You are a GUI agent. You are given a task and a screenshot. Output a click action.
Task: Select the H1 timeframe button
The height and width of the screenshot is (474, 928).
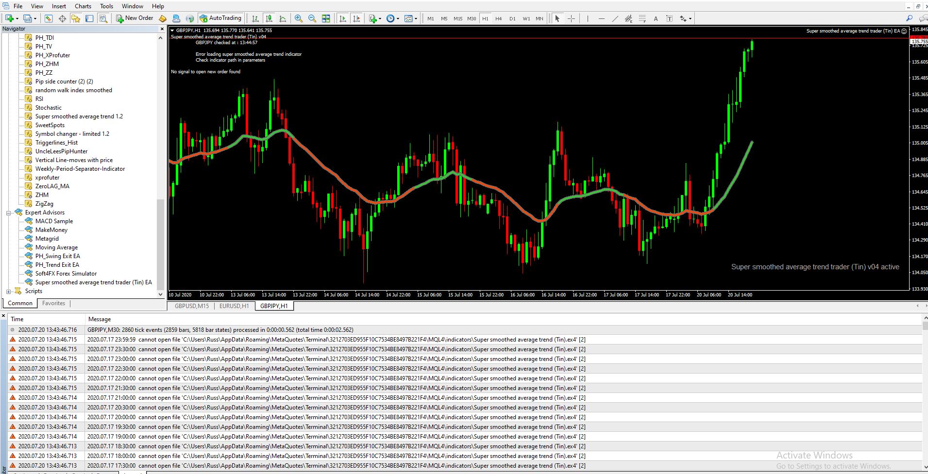click(x=485, y=18)
